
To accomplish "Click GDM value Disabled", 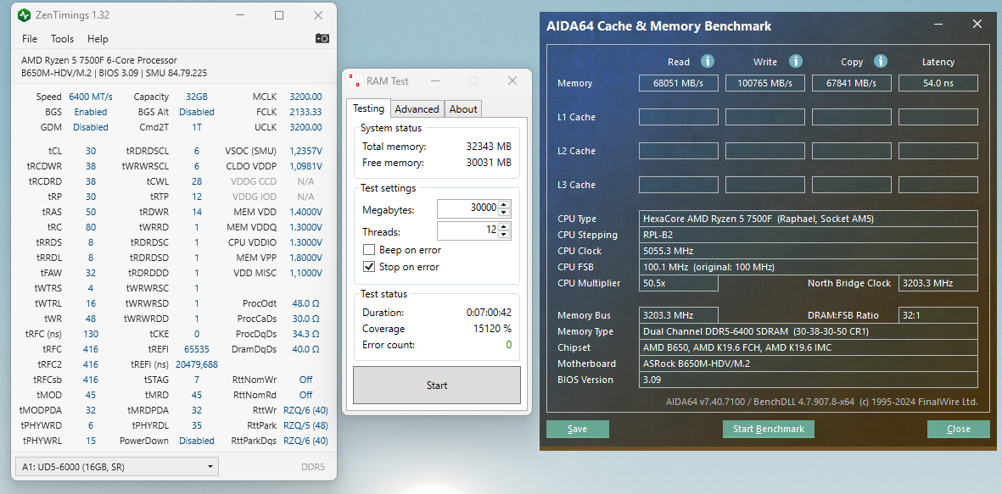I will [x=90, y=127].
